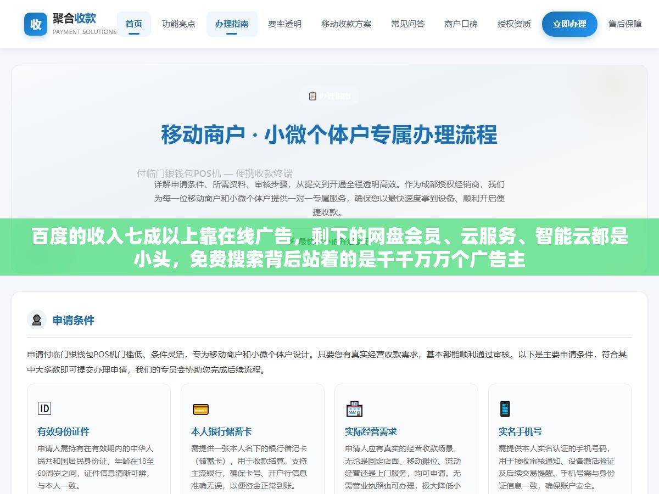659x494 pixels.
Task: Click the bank card icon above 本人银行储蓄卡
Action: pos(200,409)
